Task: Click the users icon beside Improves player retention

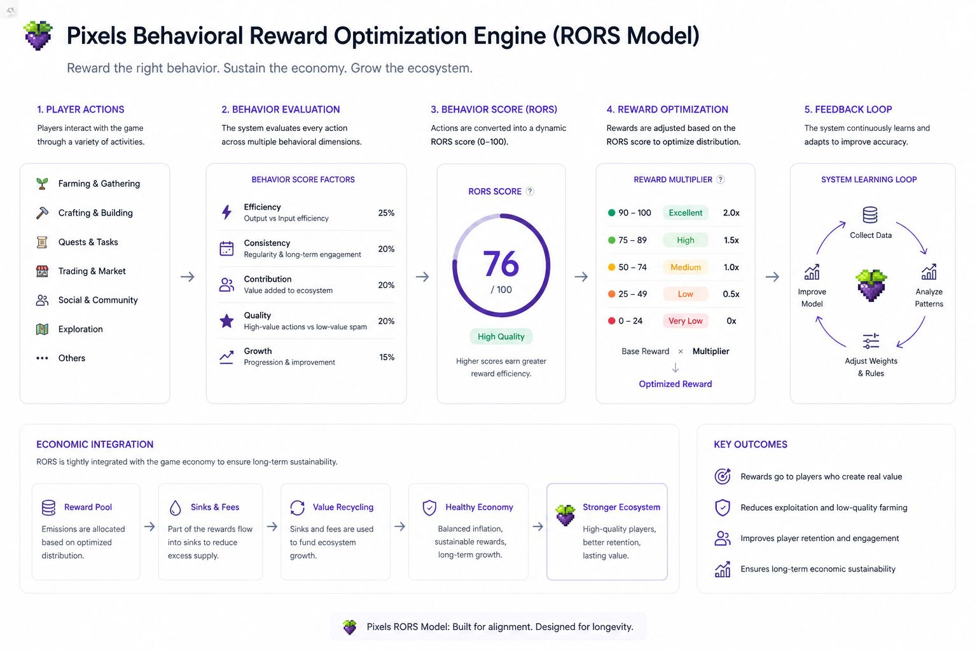Action: tap(723, 538)
